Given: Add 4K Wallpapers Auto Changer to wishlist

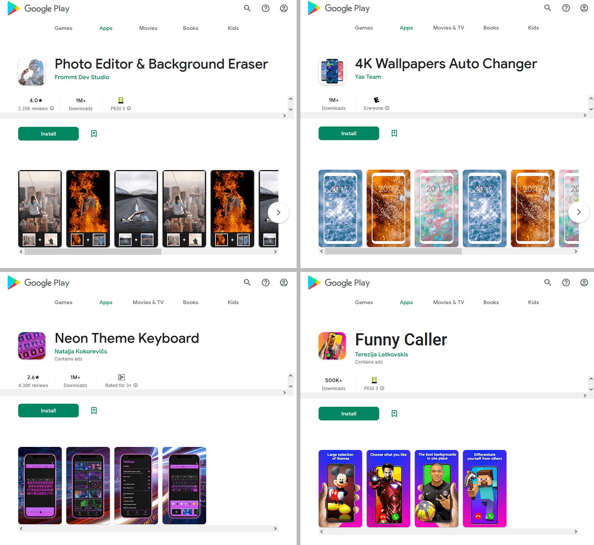Looking at the screenshot, I should 394,133.
